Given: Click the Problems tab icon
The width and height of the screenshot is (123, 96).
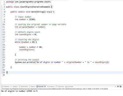Looking at the screenshot, I should (2, 86).
